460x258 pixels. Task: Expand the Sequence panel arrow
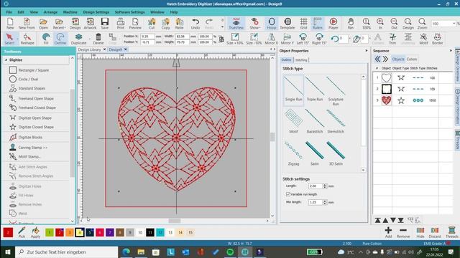451,51
